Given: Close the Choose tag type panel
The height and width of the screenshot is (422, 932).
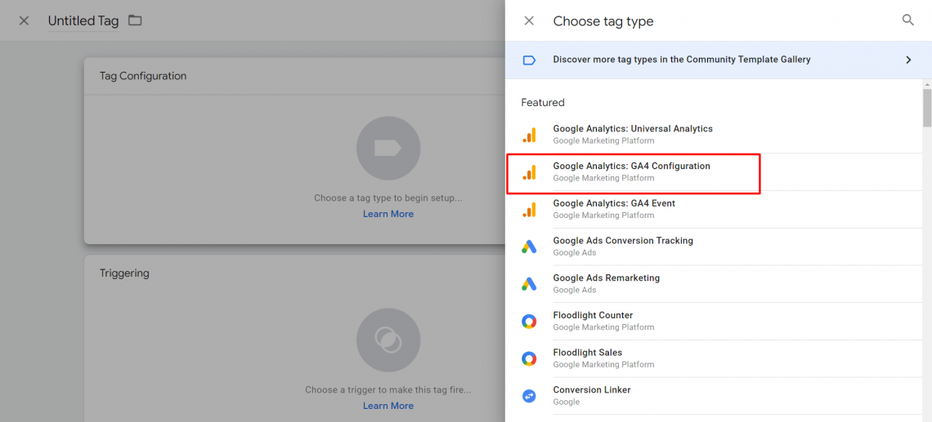Looking at the screenshot, I should [528, 20].
